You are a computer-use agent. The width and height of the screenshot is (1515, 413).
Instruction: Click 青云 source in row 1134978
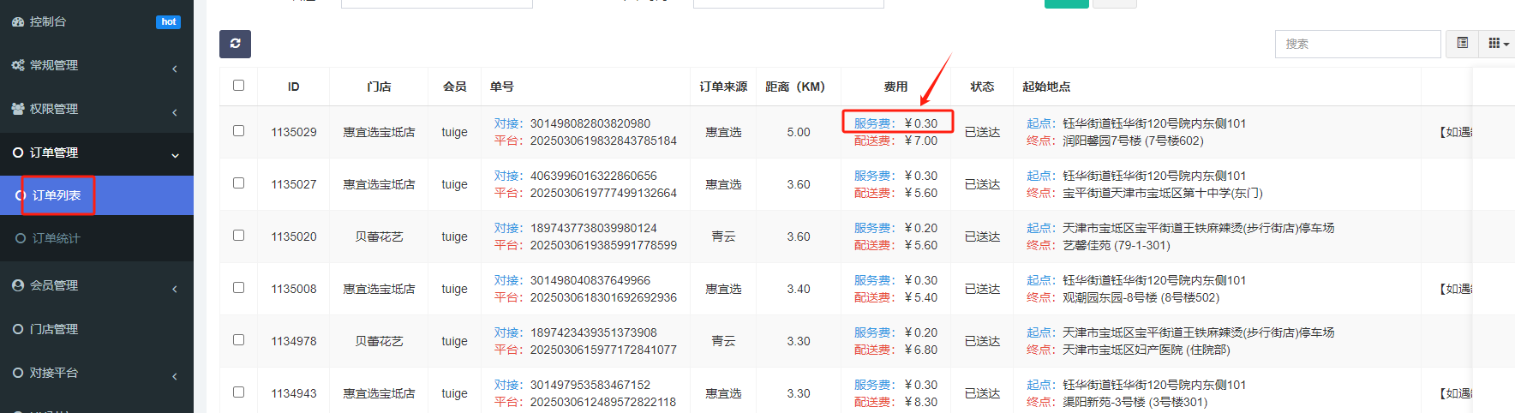(723, 341)
